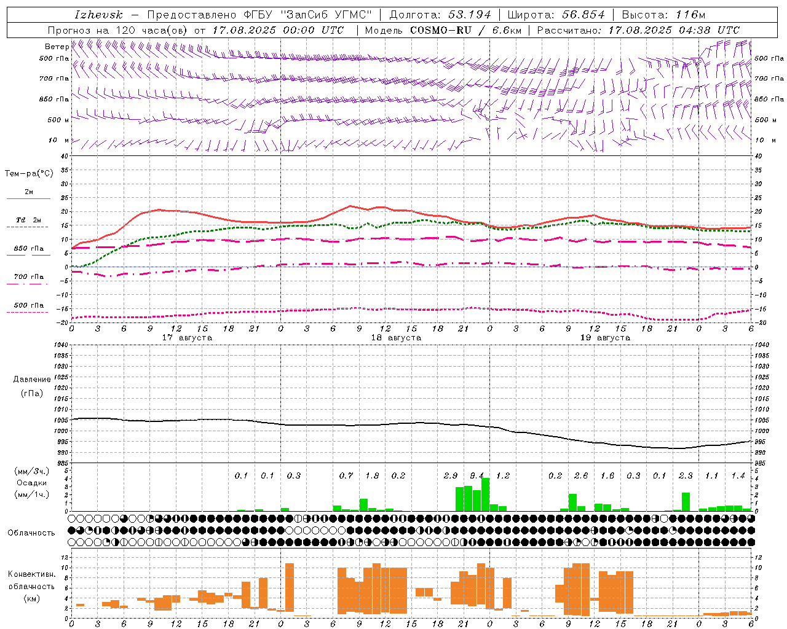The height and width of the screenshot is (629, 787).
Task: Click the Тем-ра(°C) axis label
Action: (29, 174)
